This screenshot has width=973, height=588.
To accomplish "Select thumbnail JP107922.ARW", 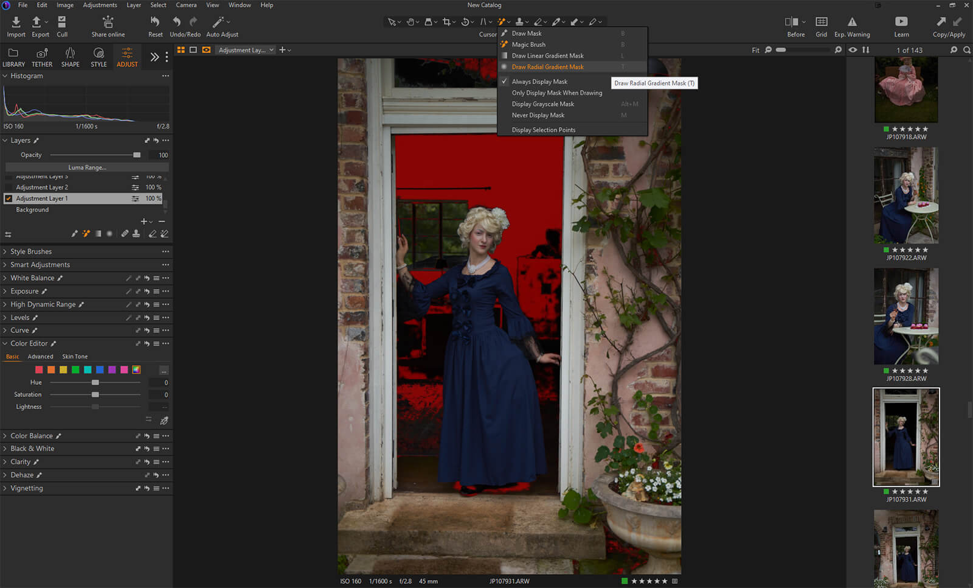I will (906, 195).
